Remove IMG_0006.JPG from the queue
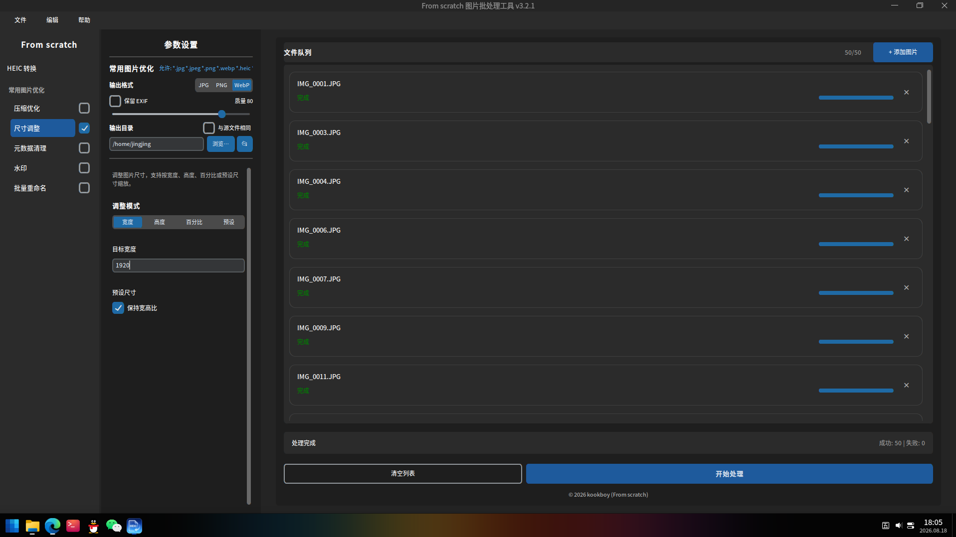The width and height of the screenshot is (956, 537). tap(906, 239)
